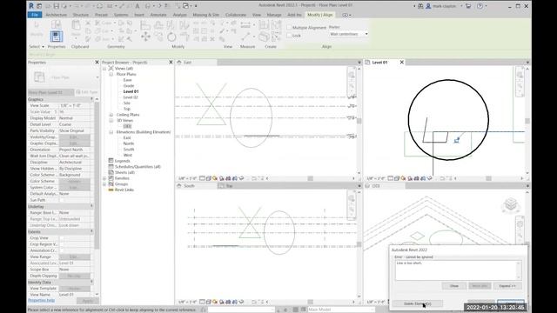This screenshot has width=557, height=313.
Task: Click the Schedules/Quantities icon in Project Browser
Action: coord(111,166)
